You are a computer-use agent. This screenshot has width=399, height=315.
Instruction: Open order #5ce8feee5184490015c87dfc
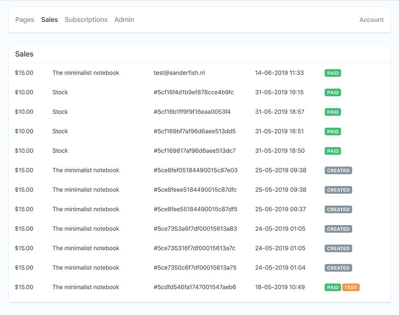click(195, 190)
